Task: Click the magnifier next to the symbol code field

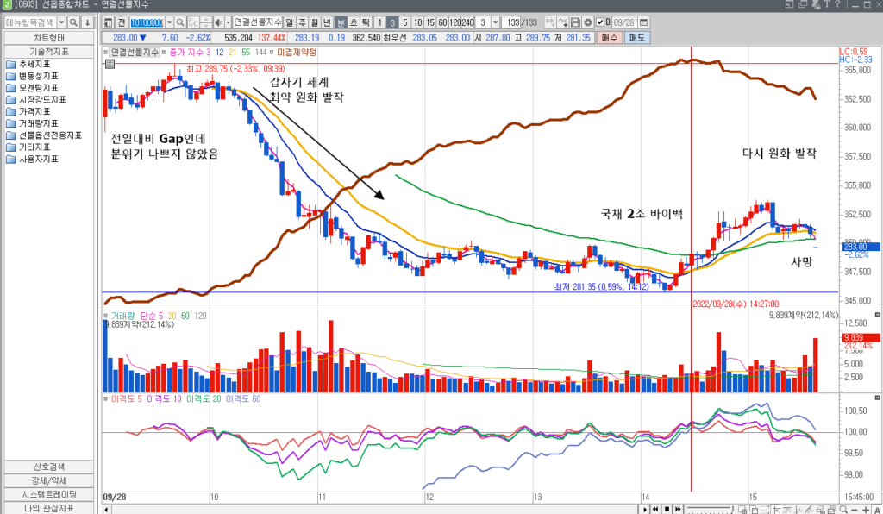Action: [x=181, y=22]
